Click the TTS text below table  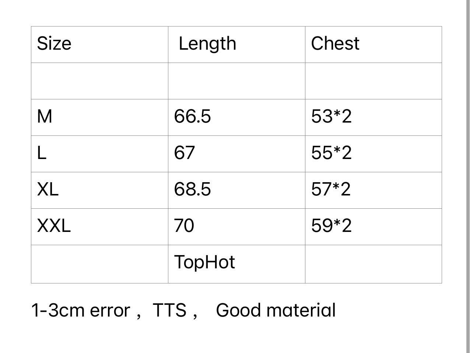[x=169, y=310]
